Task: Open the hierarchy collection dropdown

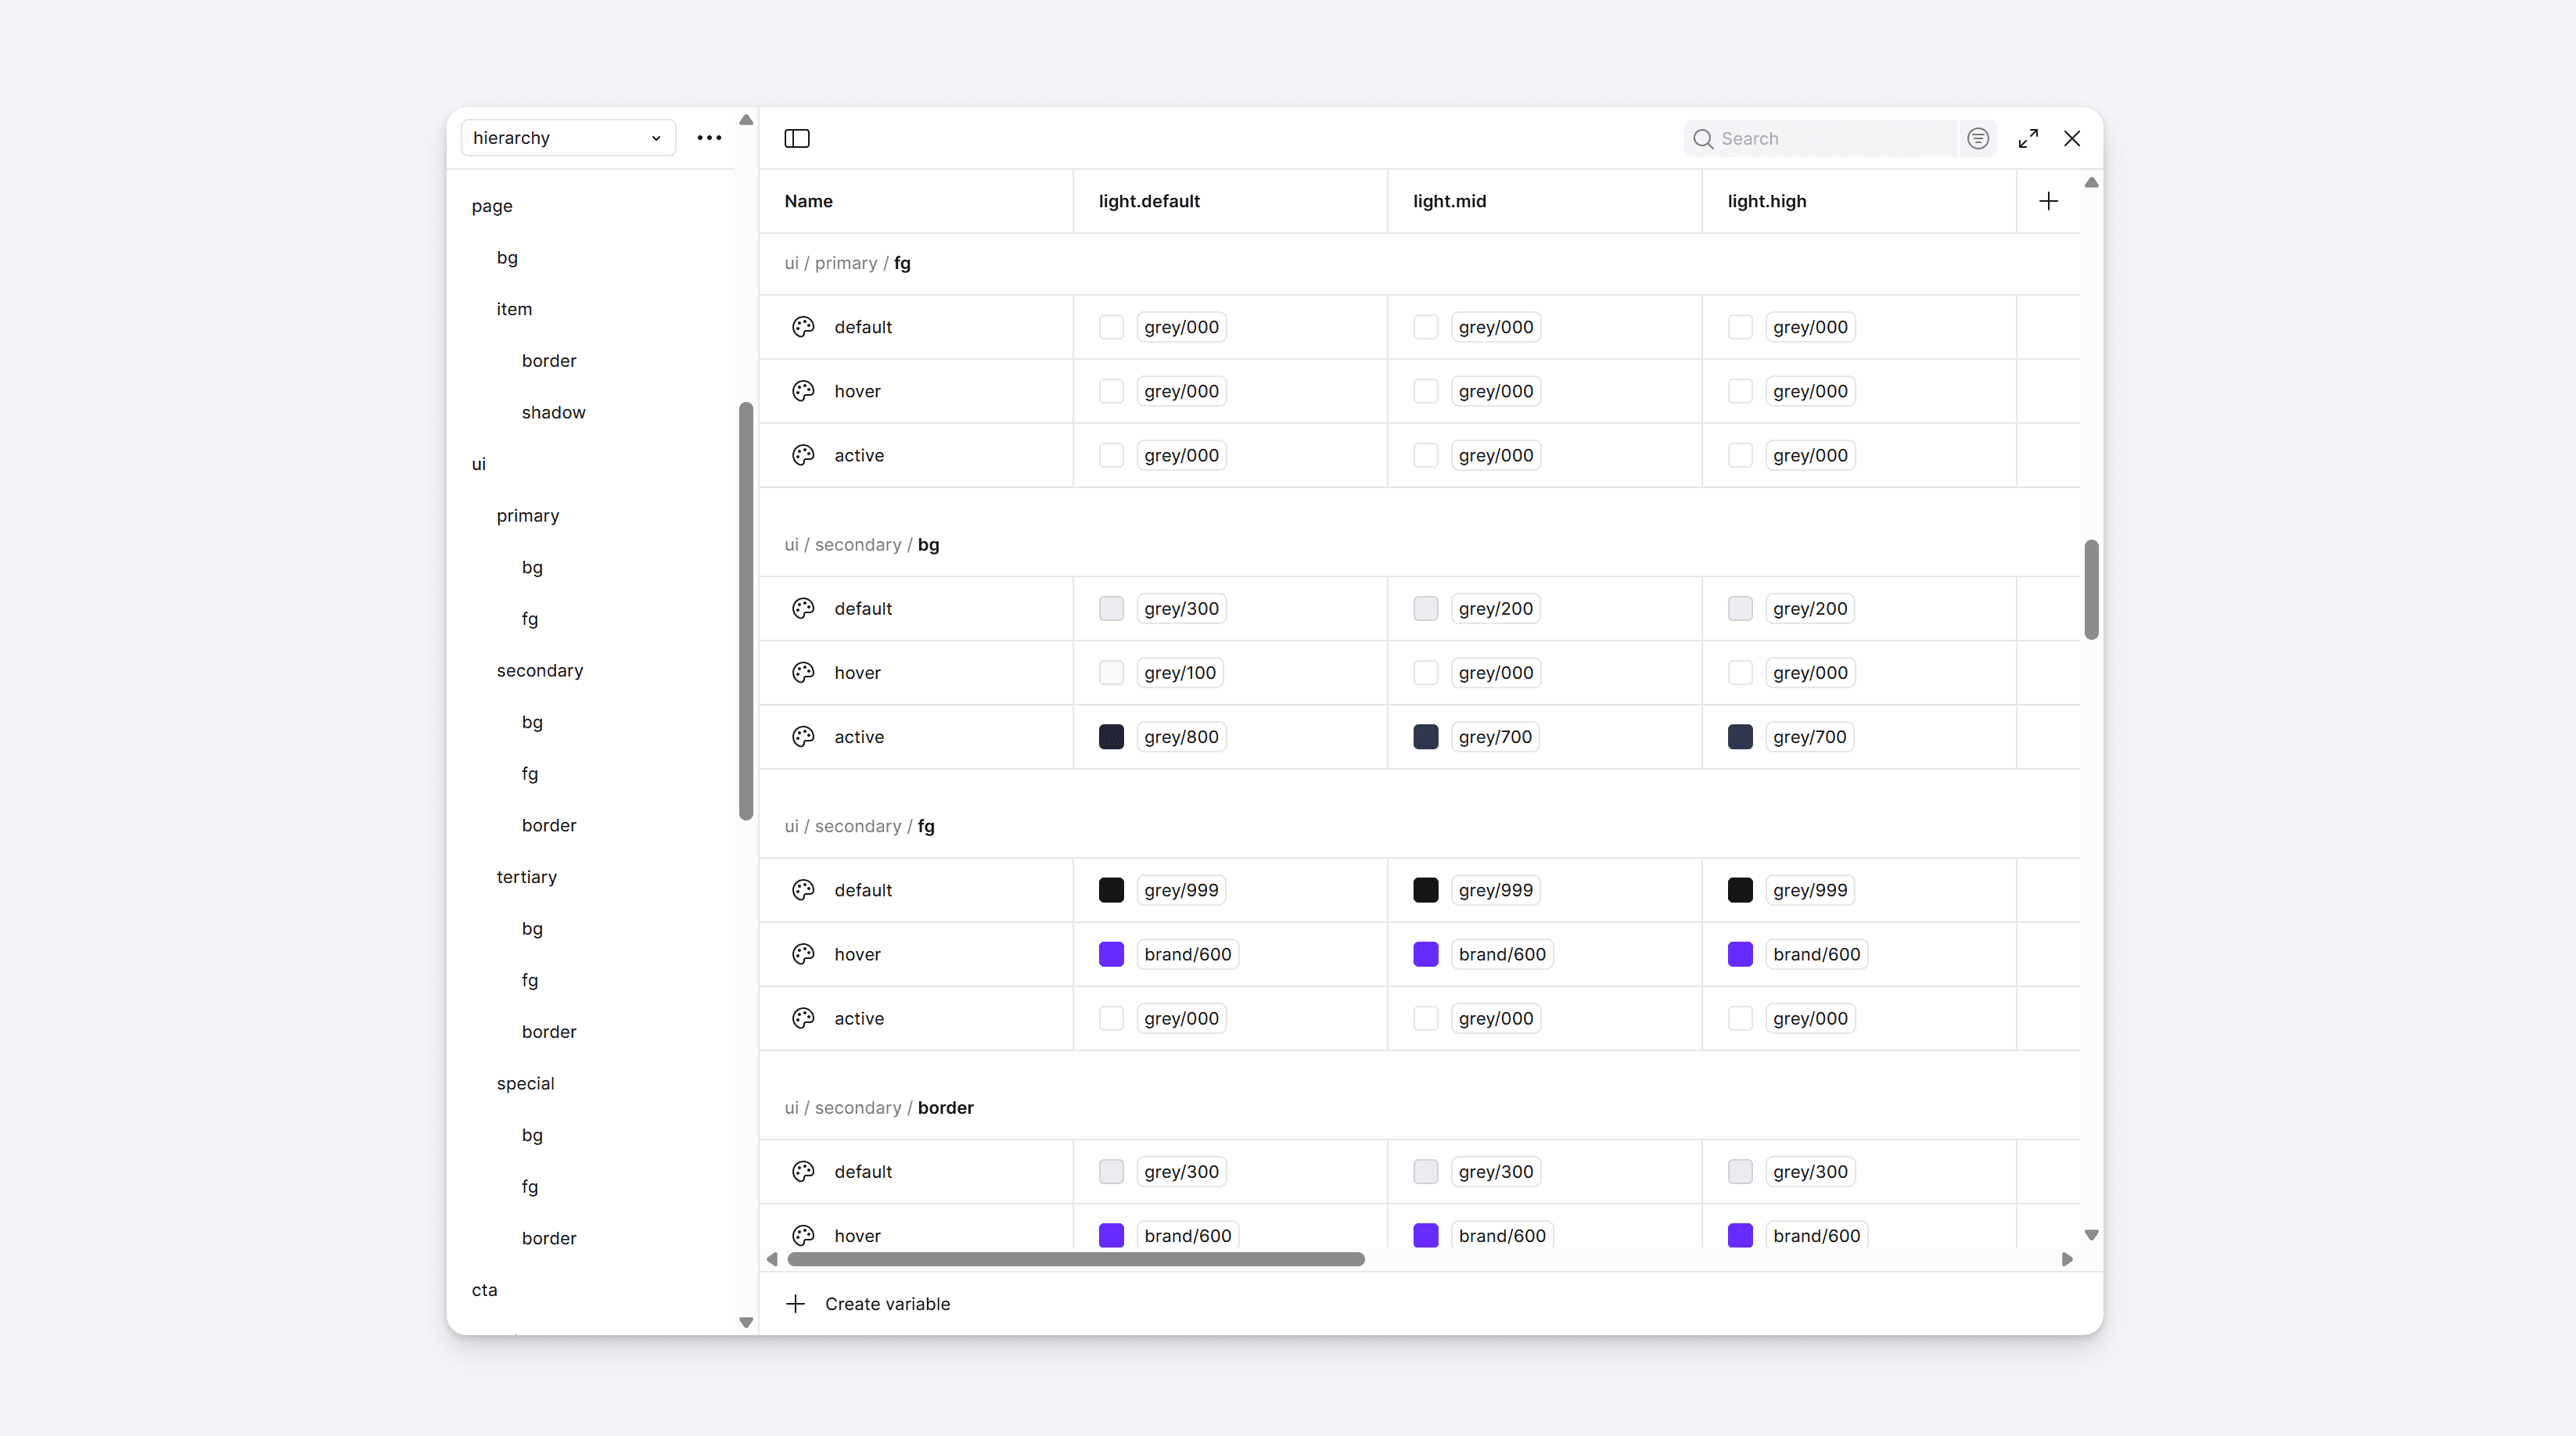Action: click(567, 138)
